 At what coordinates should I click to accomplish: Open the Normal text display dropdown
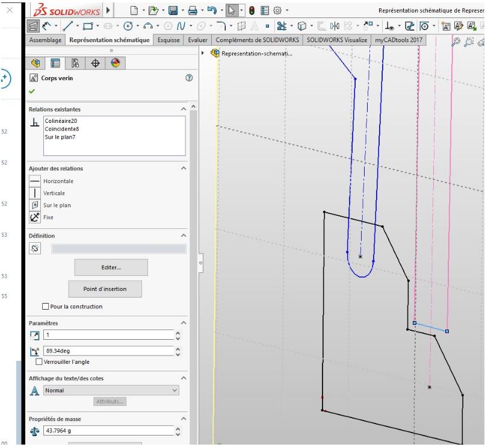point(111,390)
